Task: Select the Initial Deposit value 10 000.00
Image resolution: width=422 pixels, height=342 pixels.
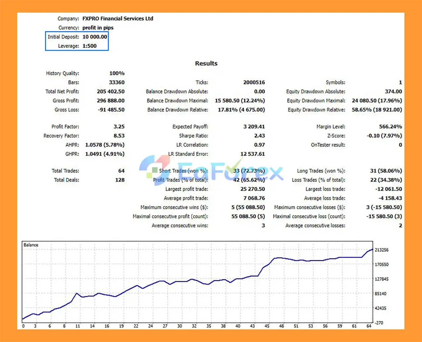Action: click(95, 37)
